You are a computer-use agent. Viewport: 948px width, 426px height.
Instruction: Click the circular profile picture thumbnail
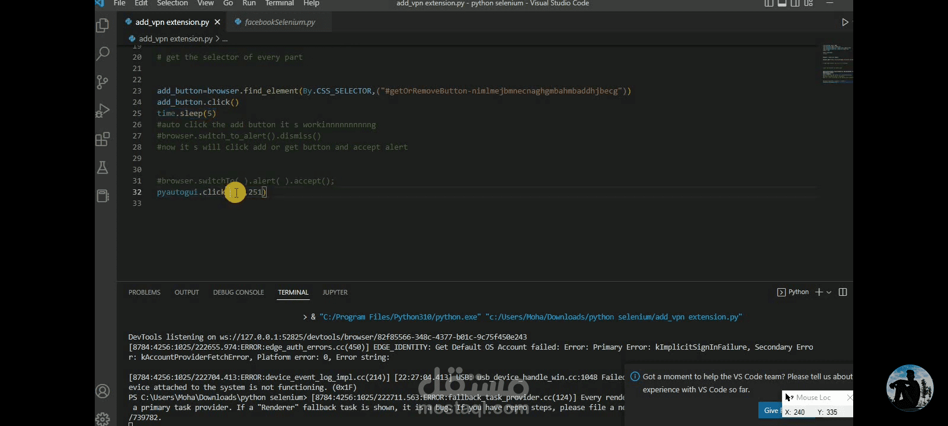coord(909,388)
